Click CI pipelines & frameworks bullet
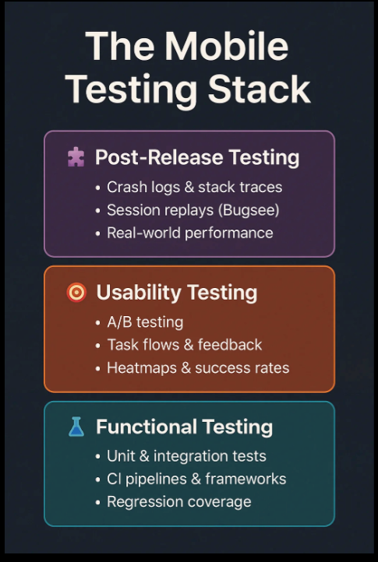 tap(196, 479)
